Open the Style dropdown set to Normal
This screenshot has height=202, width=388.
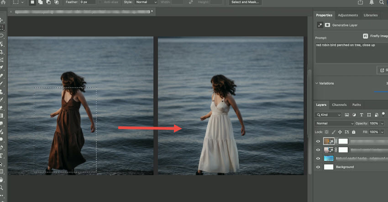[146, 2]
